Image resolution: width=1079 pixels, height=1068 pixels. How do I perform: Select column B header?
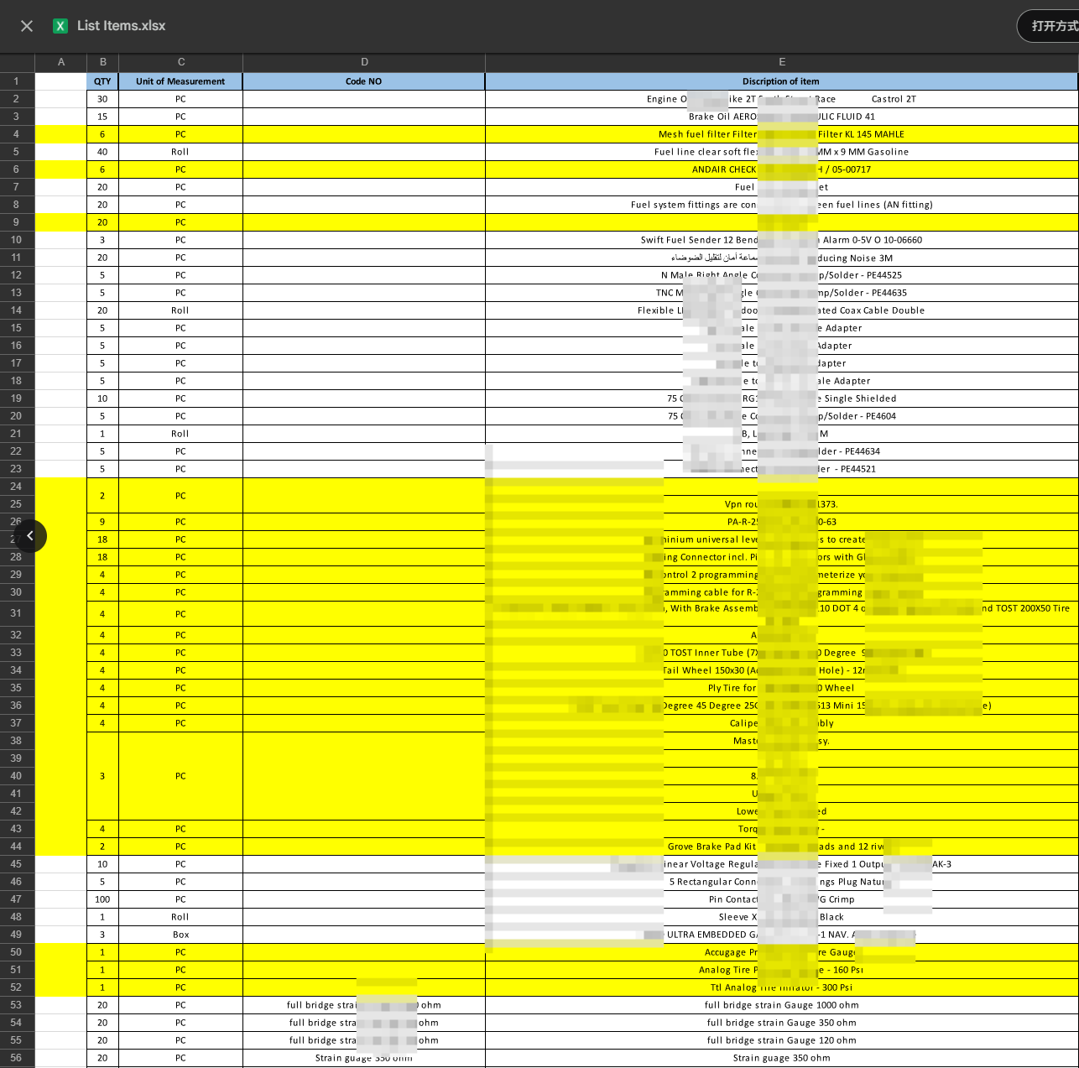click(x=102, y=62)
